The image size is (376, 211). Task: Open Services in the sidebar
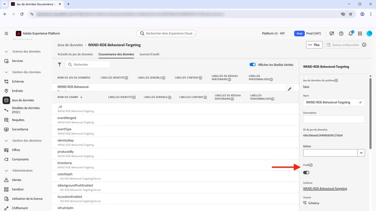click(x=17, y=61)
